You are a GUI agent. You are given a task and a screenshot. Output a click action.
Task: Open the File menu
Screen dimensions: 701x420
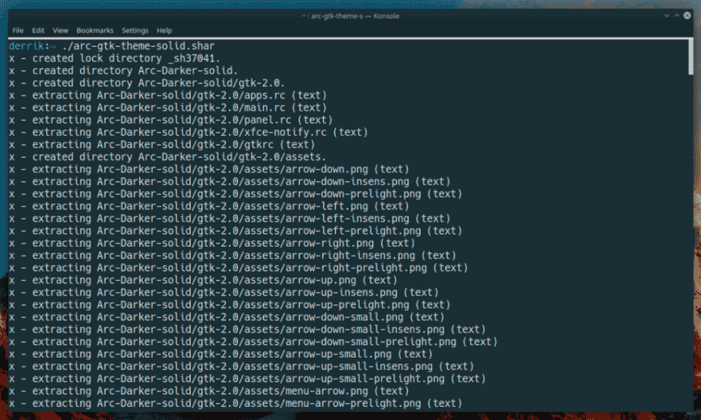point(17,30)
